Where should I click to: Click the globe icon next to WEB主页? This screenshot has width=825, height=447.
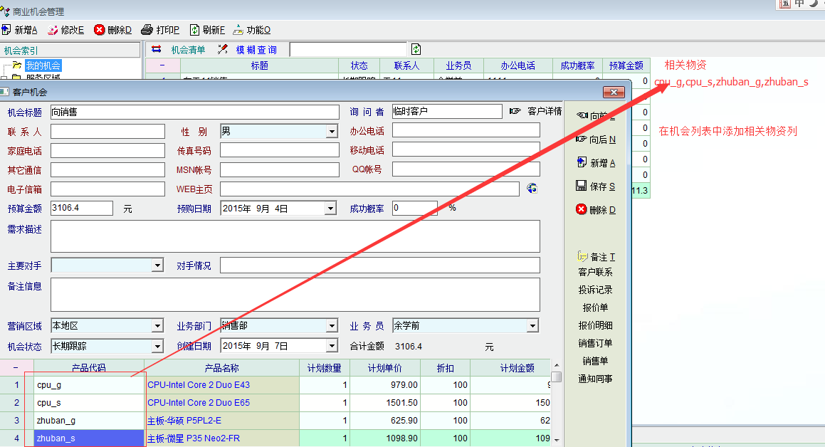531,189
